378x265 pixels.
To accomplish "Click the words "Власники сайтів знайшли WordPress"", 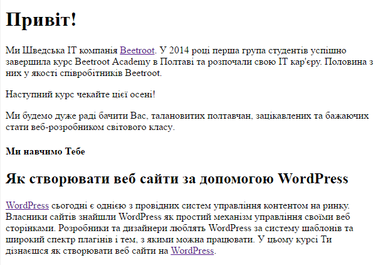I will 83,217.
